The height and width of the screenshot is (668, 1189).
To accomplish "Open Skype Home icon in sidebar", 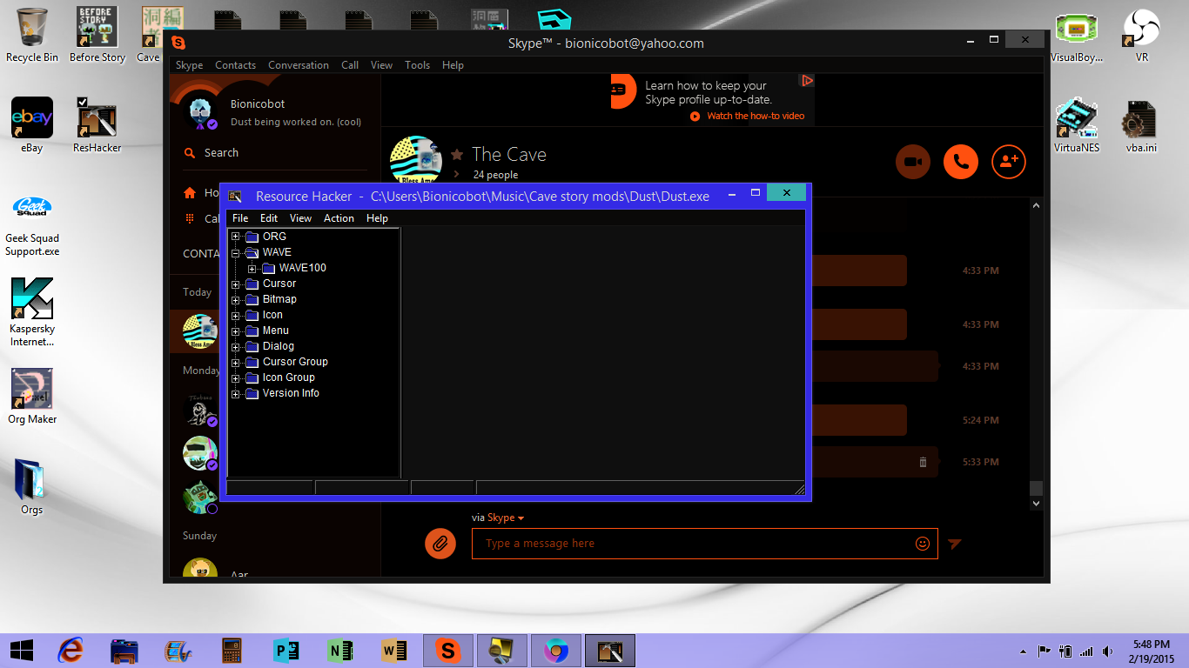I will tap(189, 193).
